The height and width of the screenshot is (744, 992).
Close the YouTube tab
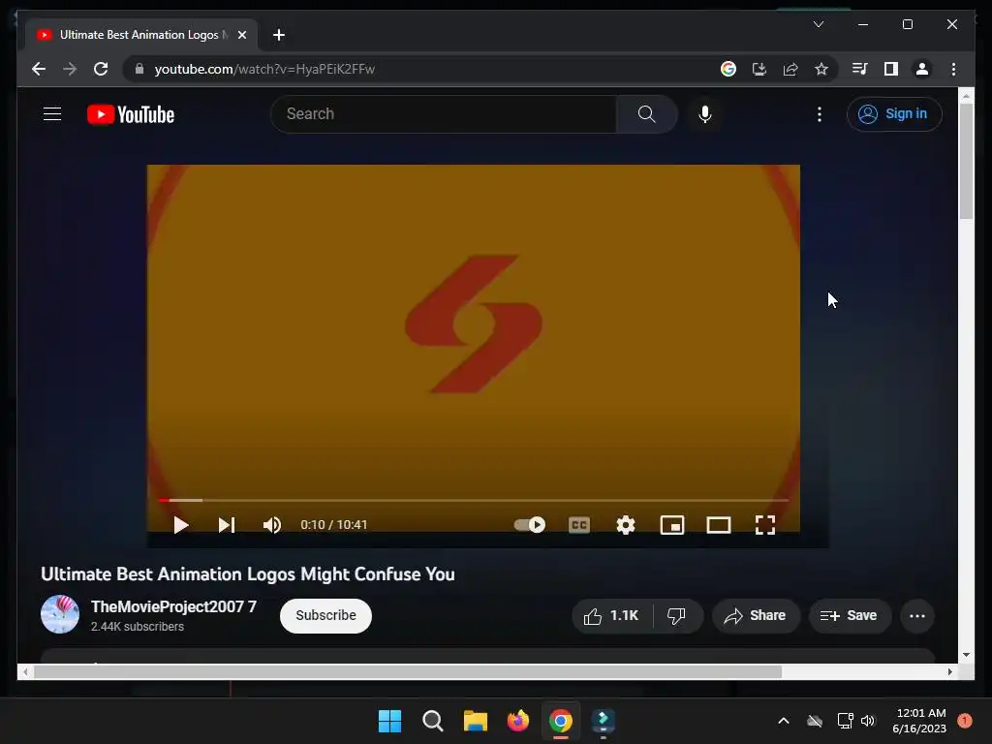pyautogui.click(x=241, y=35)
